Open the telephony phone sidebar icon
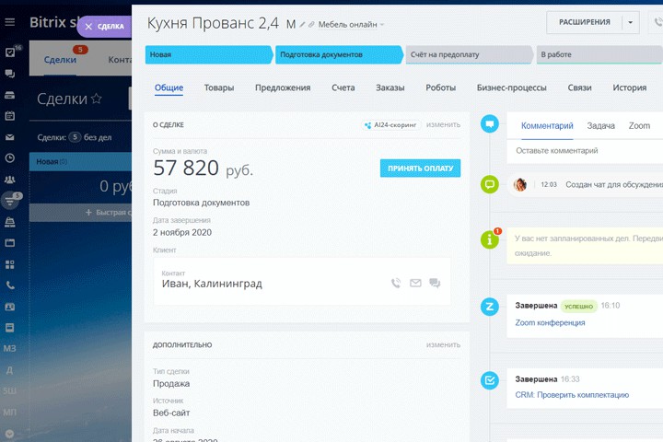This screenshot has width=663, height=442. (10, 285)
